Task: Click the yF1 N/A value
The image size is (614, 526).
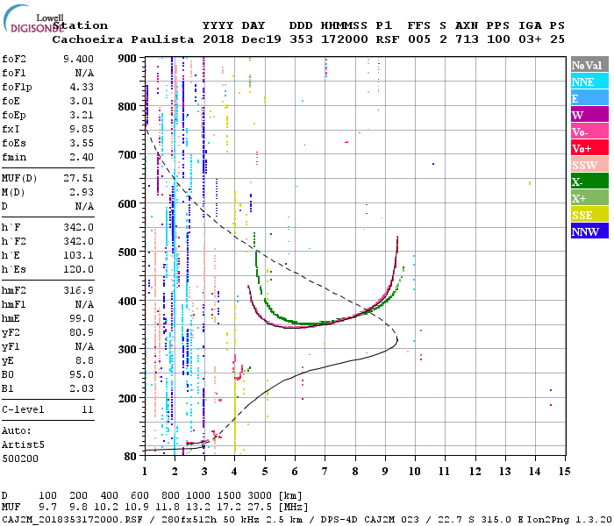Action: coord(84,347)
